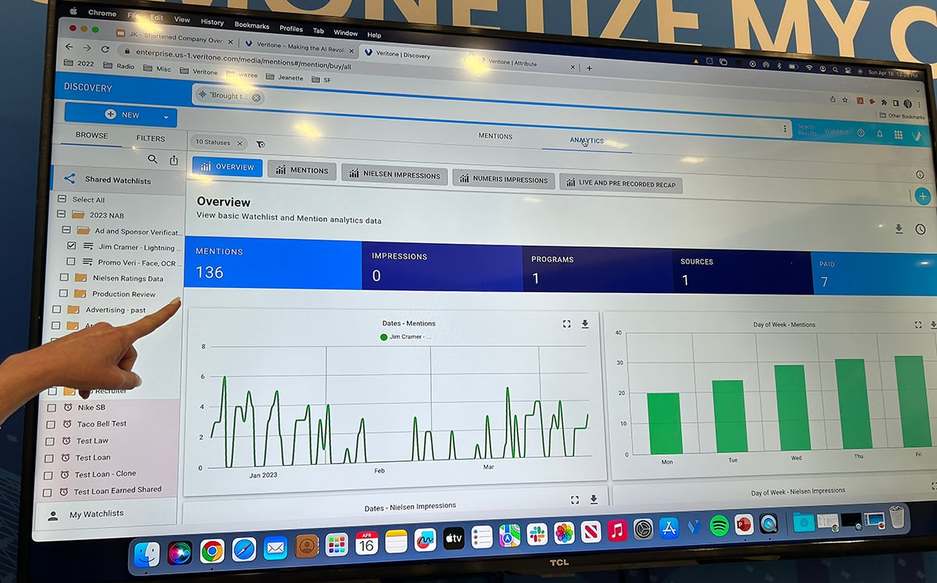This screenshot has height=583, width=937.
Task: Open the Bookmarks menu in the macOS menu bar
Action: [x=251, y=26]
